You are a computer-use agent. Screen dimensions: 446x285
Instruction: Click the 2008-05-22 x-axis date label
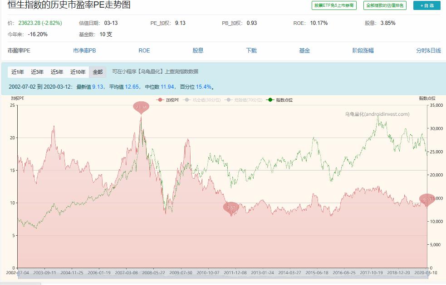[x=153, y=272]
